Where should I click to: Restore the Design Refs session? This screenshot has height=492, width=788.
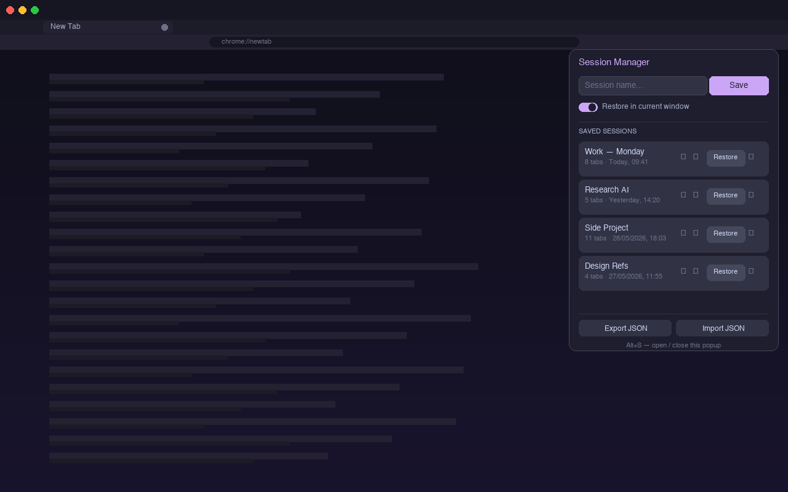(x=726, y=272)
